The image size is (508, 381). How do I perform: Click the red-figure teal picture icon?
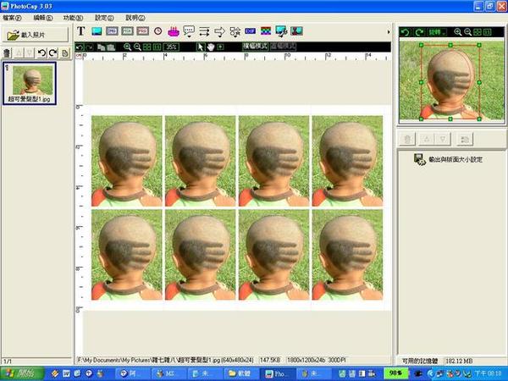point(296,31)
